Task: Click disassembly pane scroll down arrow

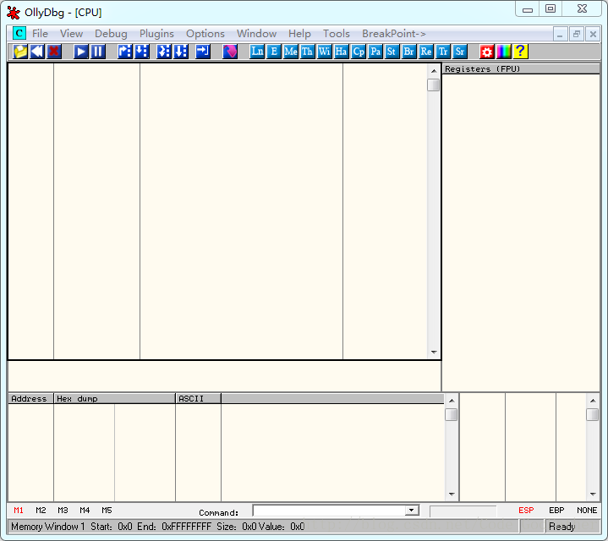Action: point(434,352)
